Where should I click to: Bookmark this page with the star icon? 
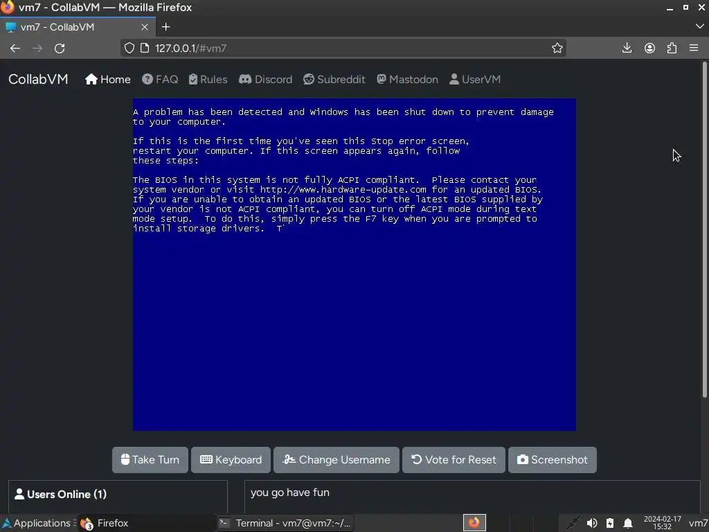[x=557, y=48]
